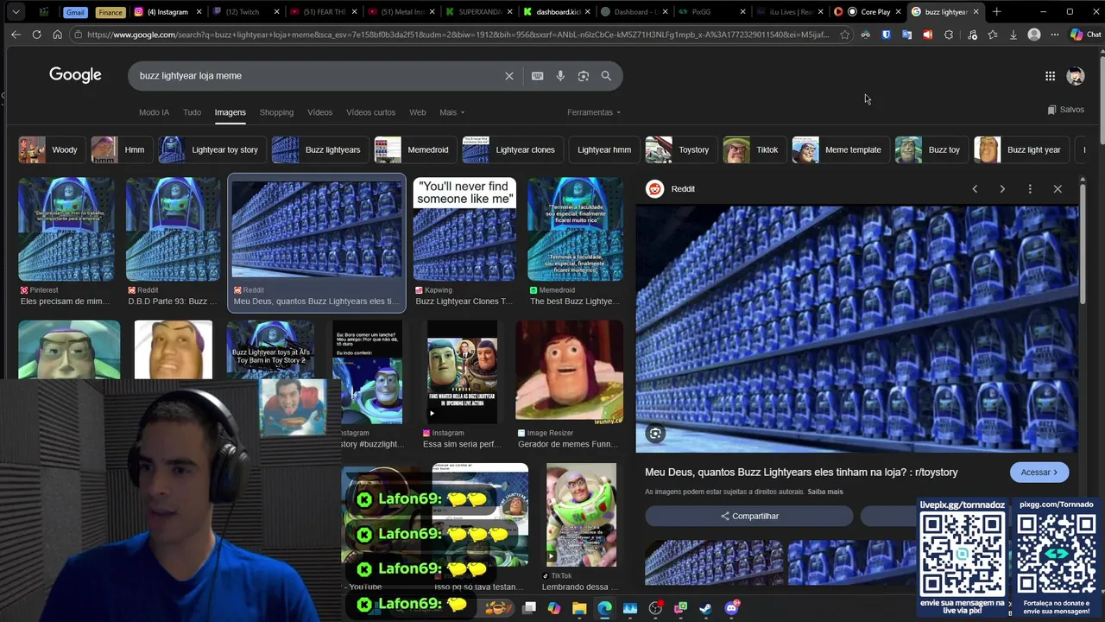This screenshot has width=1105, height=622.
Task: Open Salvos saved items
Action: pyautogui.click(x=1065, y=110)
